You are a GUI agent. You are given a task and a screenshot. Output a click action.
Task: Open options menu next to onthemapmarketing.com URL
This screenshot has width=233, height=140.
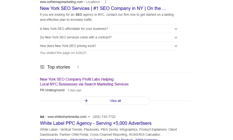coord(106,2)
